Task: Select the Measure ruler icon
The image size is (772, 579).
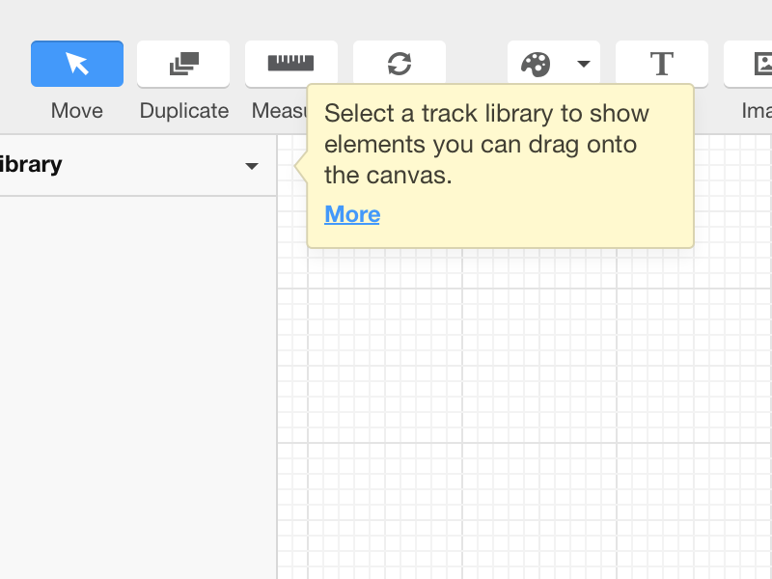Action: [290, 63]
